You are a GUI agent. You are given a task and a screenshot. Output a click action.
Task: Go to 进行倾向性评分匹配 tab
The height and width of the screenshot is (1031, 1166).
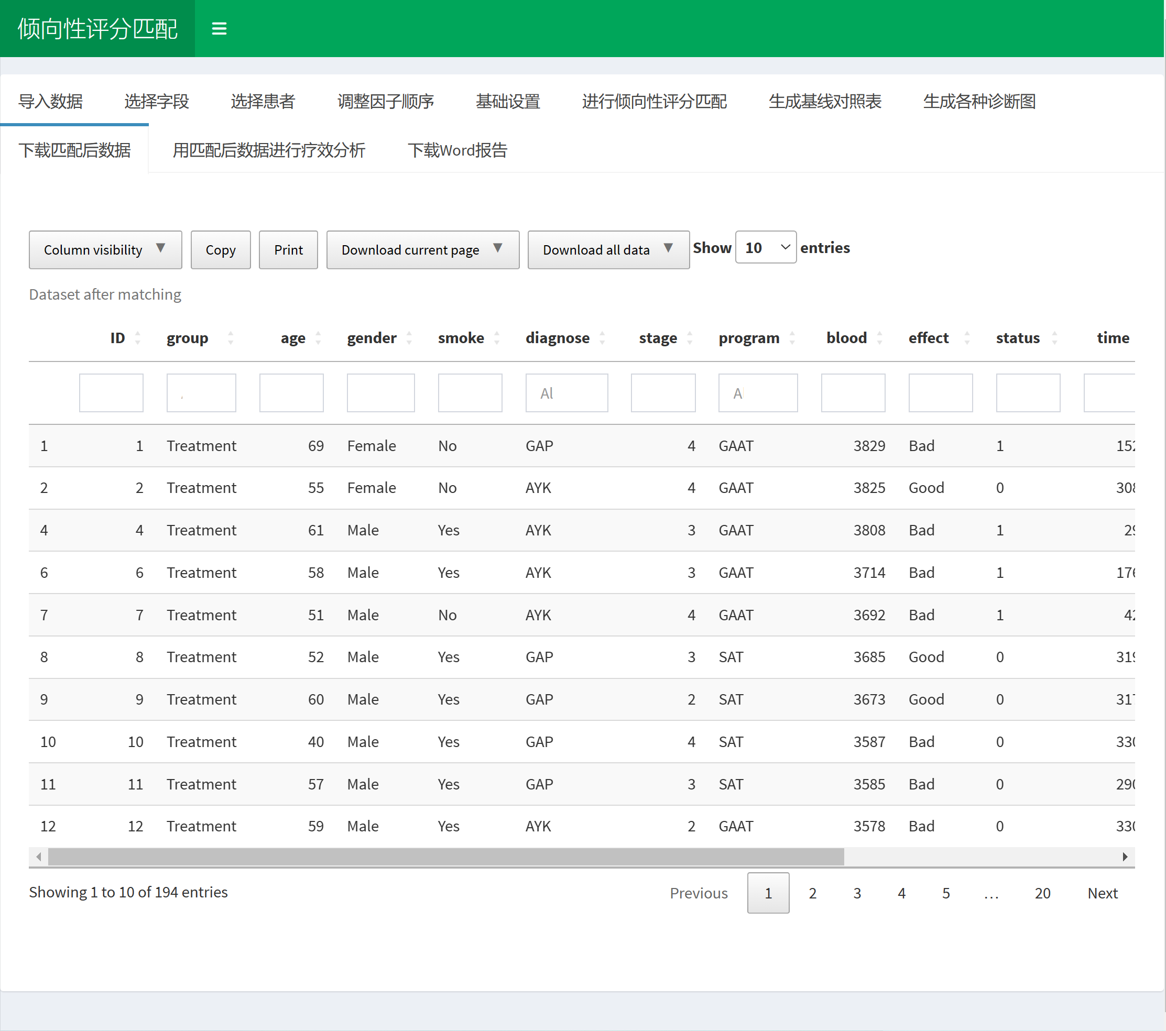coord(655,101)
